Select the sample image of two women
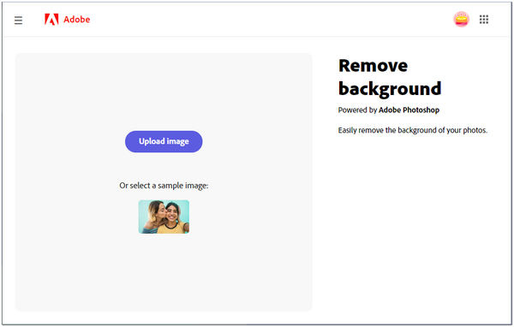 [164, 217]
